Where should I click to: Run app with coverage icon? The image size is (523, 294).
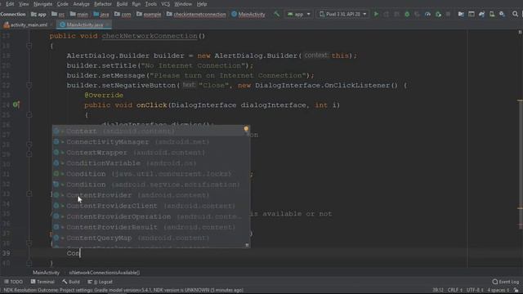(x=418, y=14)
